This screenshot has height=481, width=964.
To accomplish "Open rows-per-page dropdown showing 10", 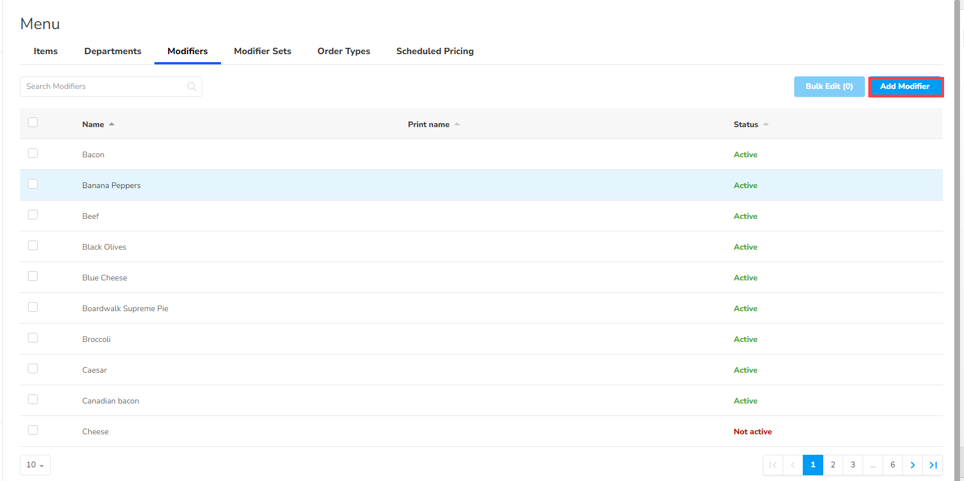I will [35, 465].
